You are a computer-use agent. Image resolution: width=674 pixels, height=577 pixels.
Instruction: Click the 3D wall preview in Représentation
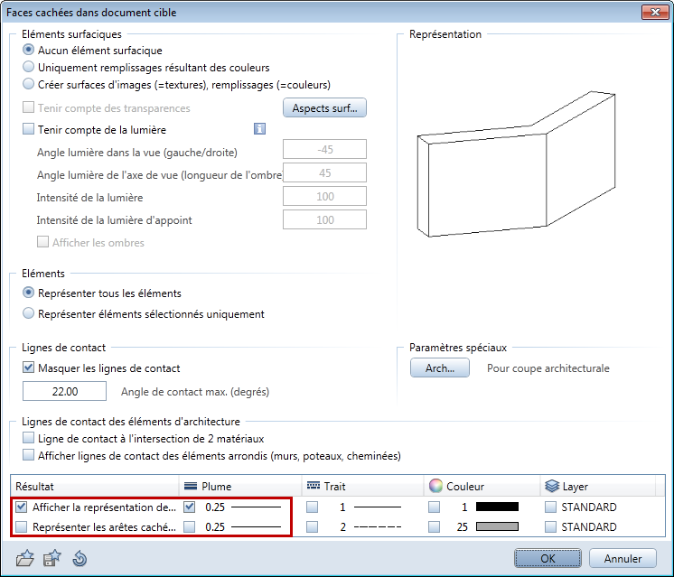pyautogui.click(x=516, y=164)
